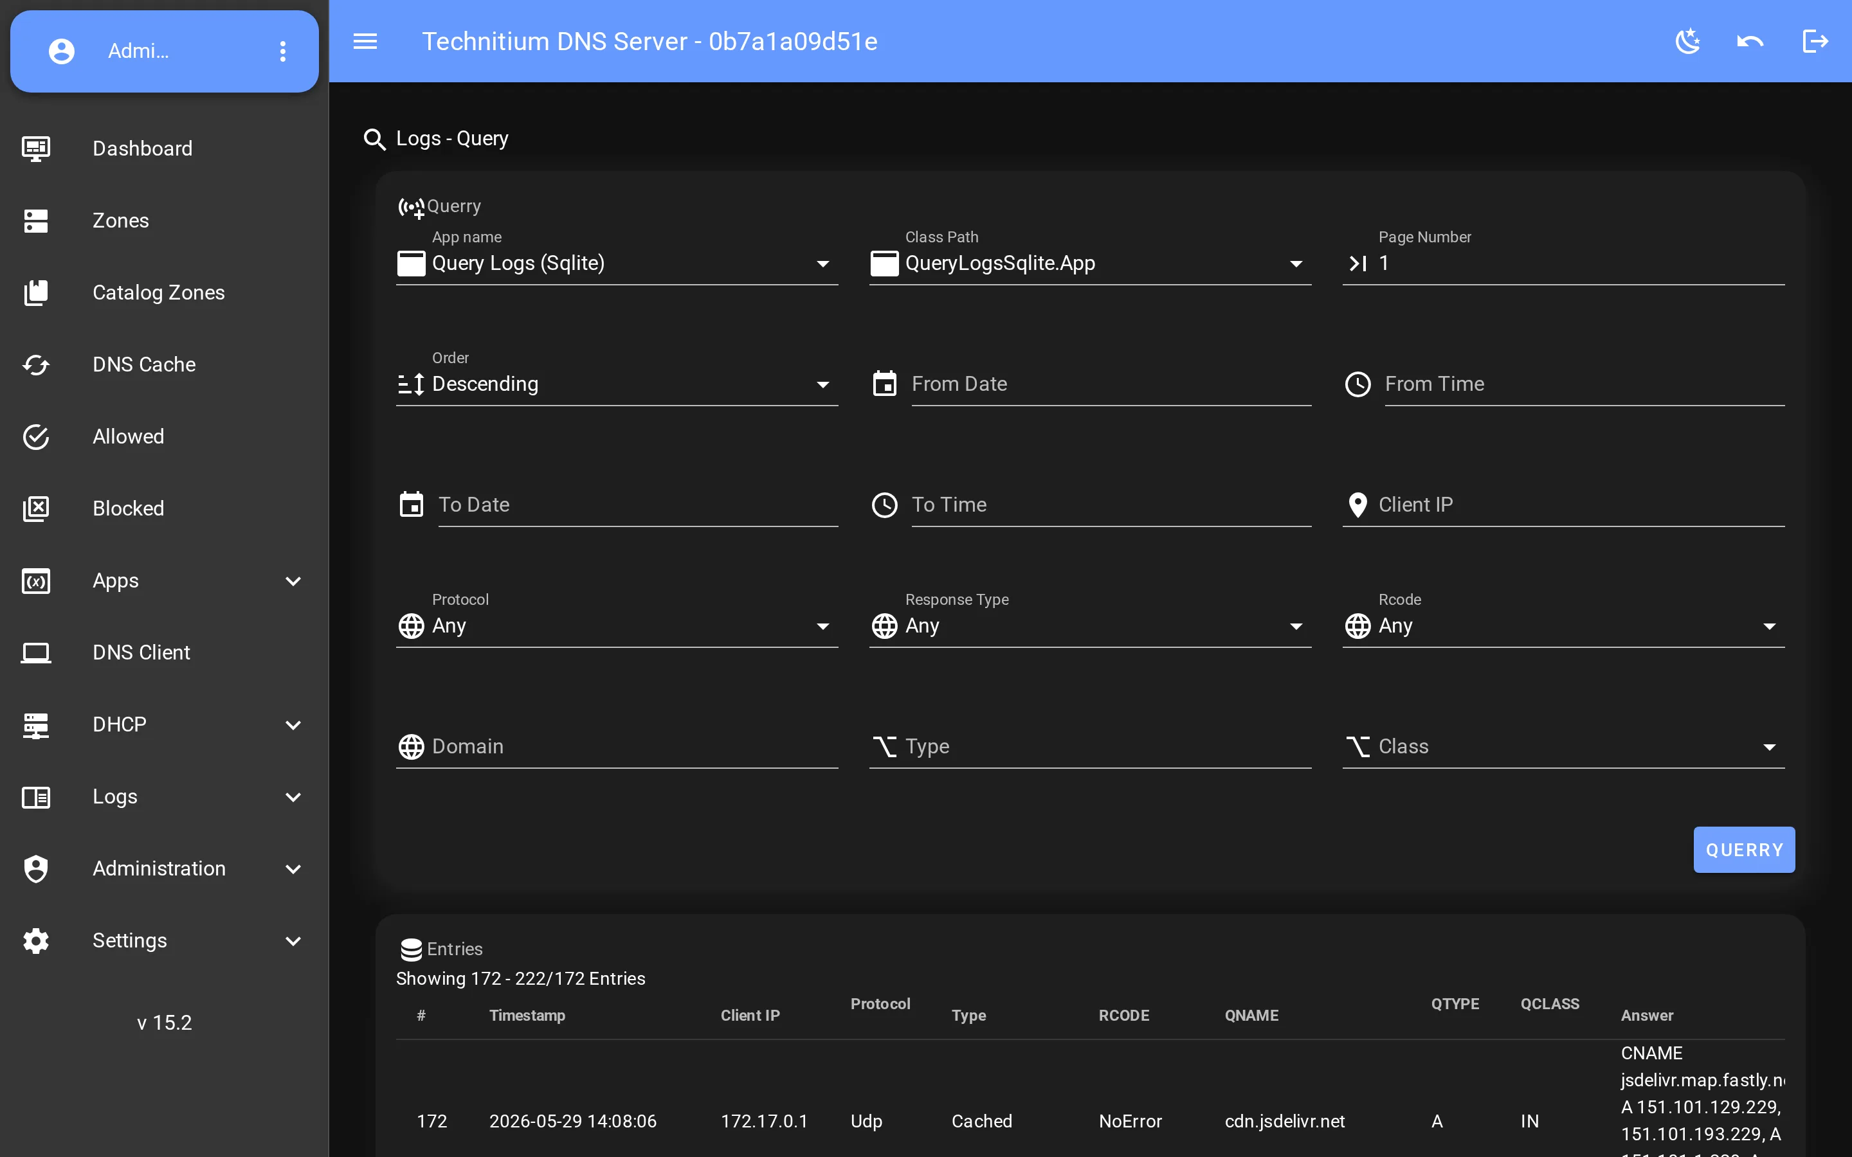Image resolution: width=1852 pixels, height=1157 pixels.
Task: Click the Blocked X icon
Action: point(36,508)
